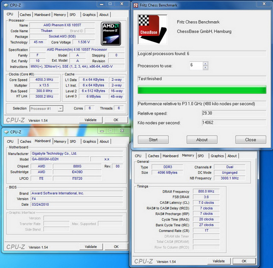273x268 pixels.
Task: Go to Mainboard tab in Memory CPU-Z window
Action: point(171,156)
